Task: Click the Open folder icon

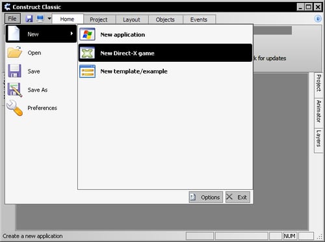Action: point(15,53)
